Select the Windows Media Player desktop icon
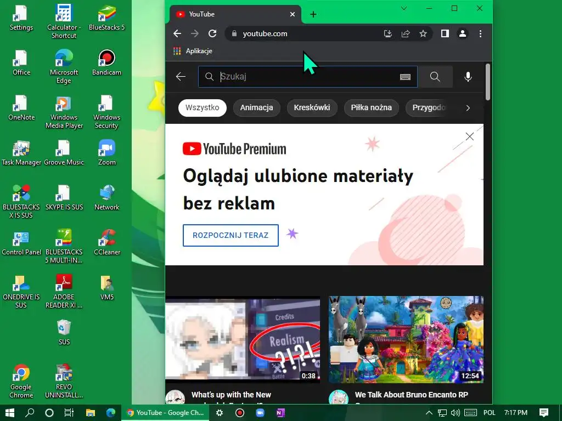The width and height of the screenshot is (562, 421). pyautogui.click(x=64, y=111)
